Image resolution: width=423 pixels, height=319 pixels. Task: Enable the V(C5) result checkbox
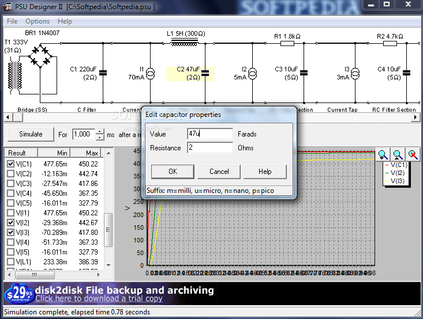tap(10, 203)
